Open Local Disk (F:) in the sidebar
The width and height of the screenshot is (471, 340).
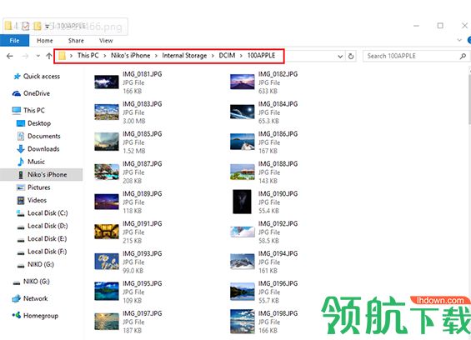[42, 252]
